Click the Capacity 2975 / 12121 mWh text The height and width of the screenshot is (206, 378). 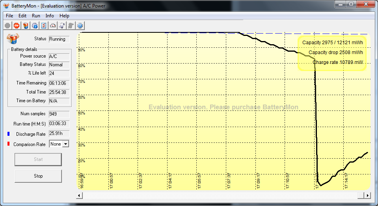332,43
